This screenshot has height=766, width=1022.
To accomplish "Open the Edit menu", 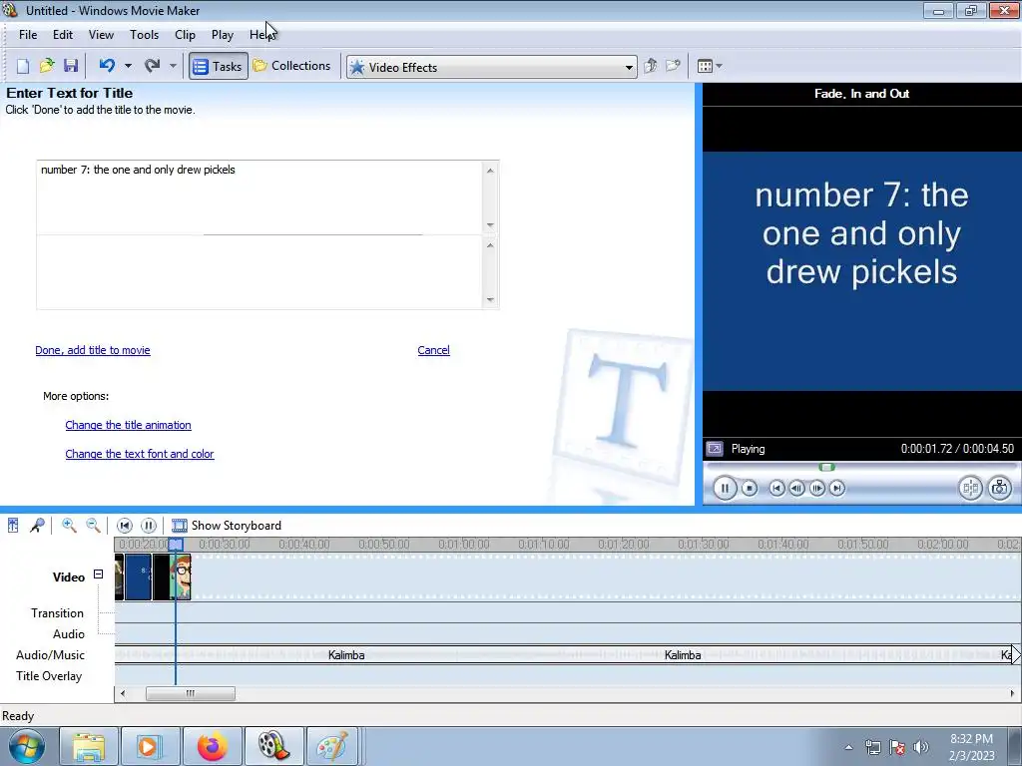I will click(x=63, y=35).
